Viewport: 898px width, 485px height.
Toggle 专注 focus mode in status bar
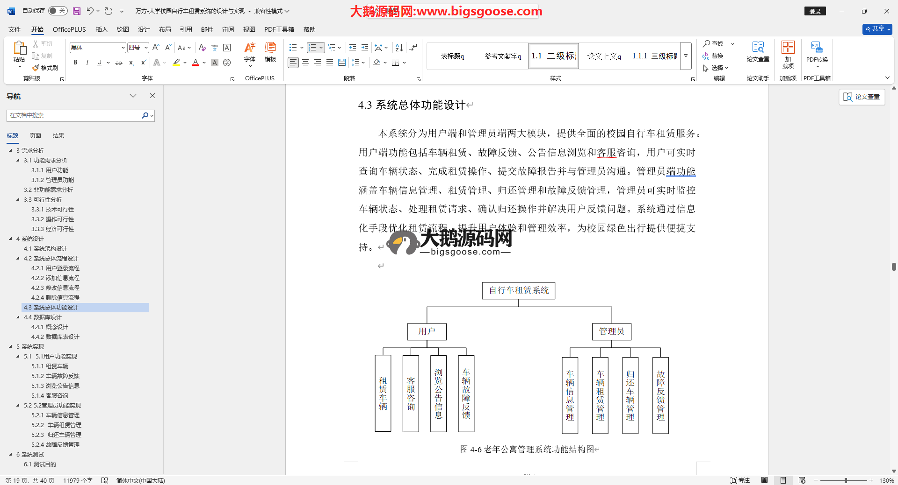[x=740, y=480]
